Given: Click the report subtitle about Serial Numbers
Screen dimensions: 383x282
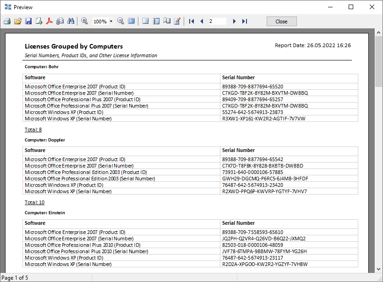Looking at the screenshot, I should pyautogui.click(x=91, y=55).
